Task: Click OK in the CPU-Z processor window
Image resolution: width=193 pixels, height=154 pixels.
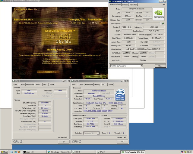Action: click(x=122, y=142)
